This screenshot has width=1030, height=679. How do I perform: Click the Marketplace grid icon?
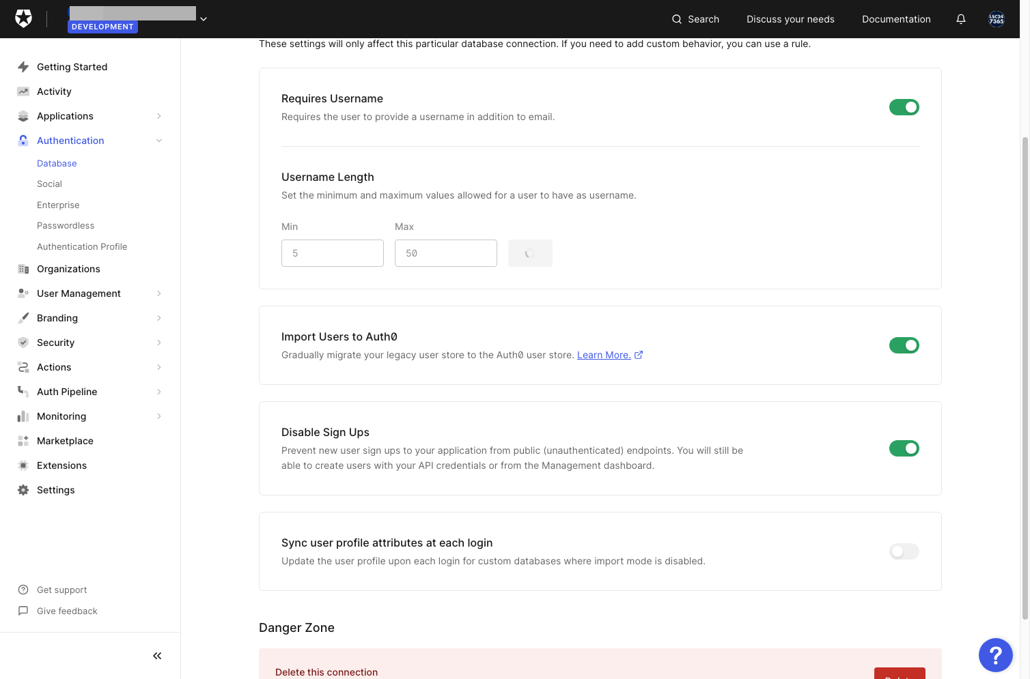(x=23, y=441)
